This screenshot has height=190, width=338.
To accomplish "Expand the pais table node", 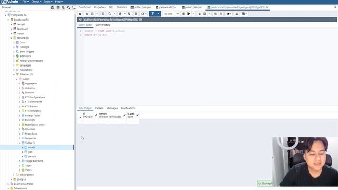I will 22,152.
